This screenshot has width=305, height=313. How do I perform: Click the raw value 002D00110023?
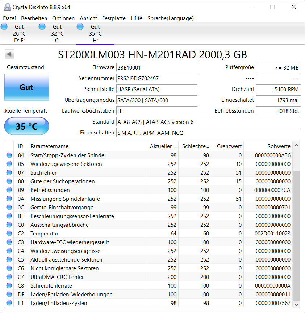tap(272, 234)
